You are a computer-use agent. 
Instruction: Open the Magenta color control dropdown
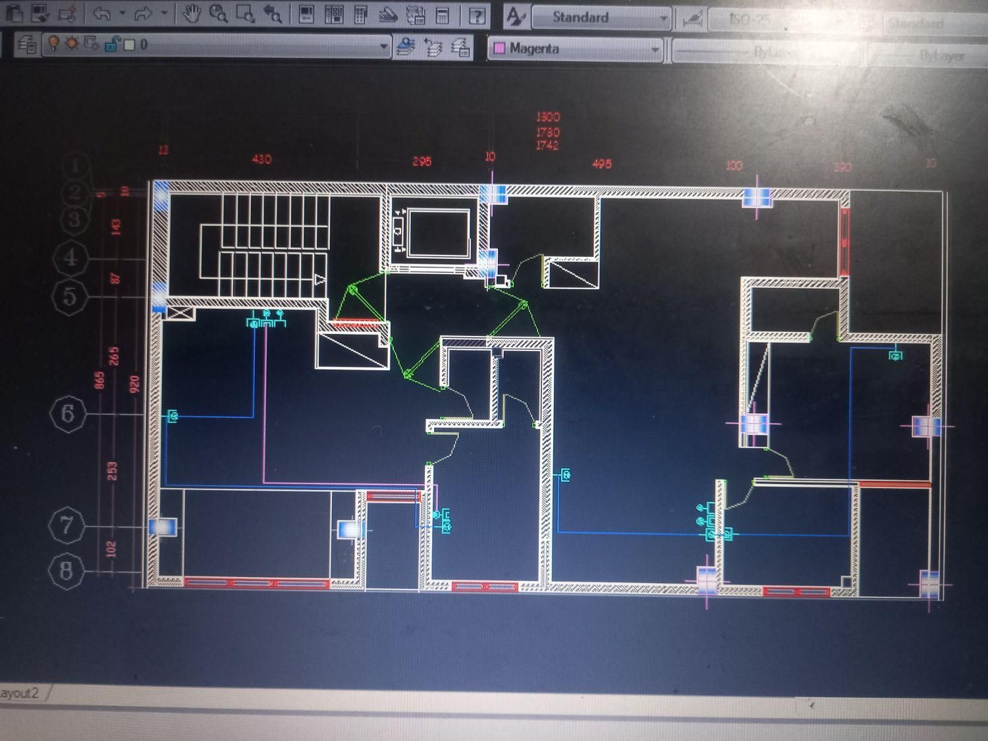pyautogui.click(x=575, y=49)
